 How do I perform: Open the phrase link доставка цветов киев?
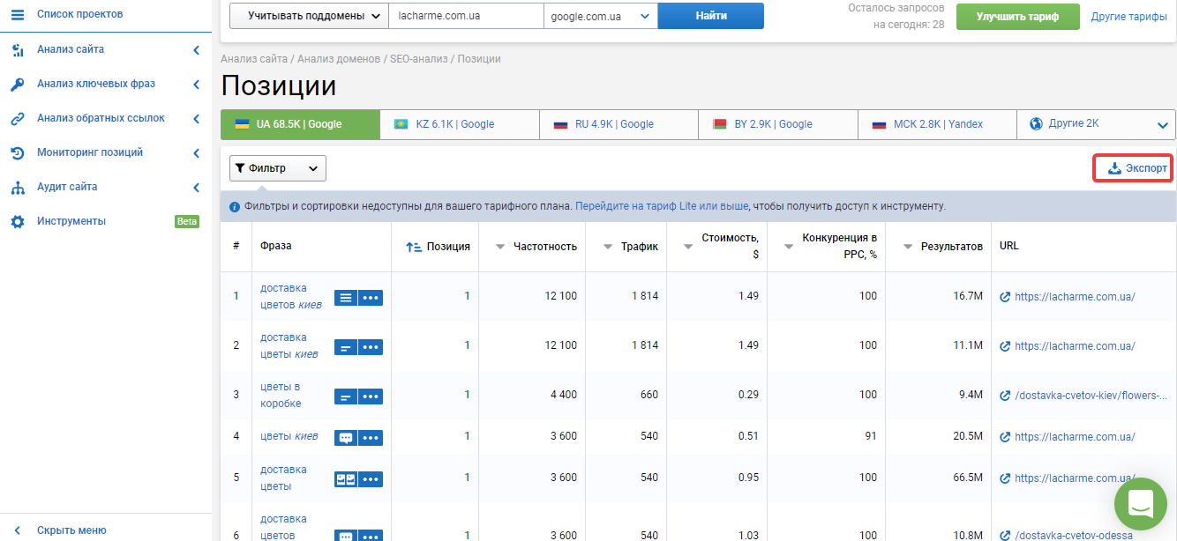click(x=291, y=296)
